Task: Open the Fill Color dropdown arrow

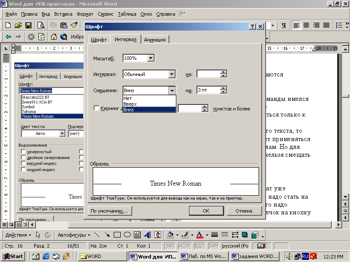Action: coord(177,235)
